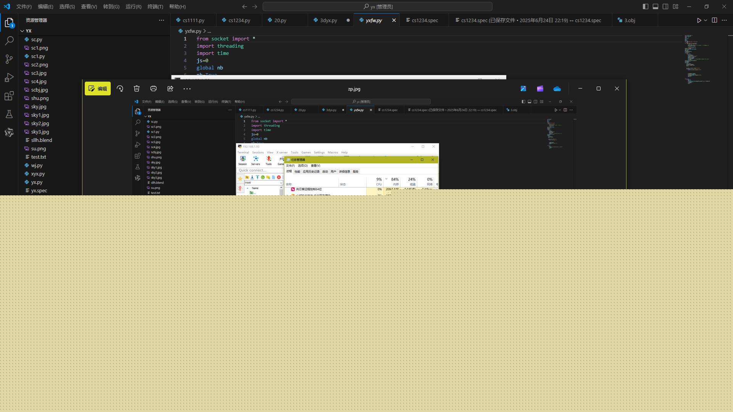The image size is (733, 412).
Task: Open the run button dropdown arrow
Action: tap(706, 20)
